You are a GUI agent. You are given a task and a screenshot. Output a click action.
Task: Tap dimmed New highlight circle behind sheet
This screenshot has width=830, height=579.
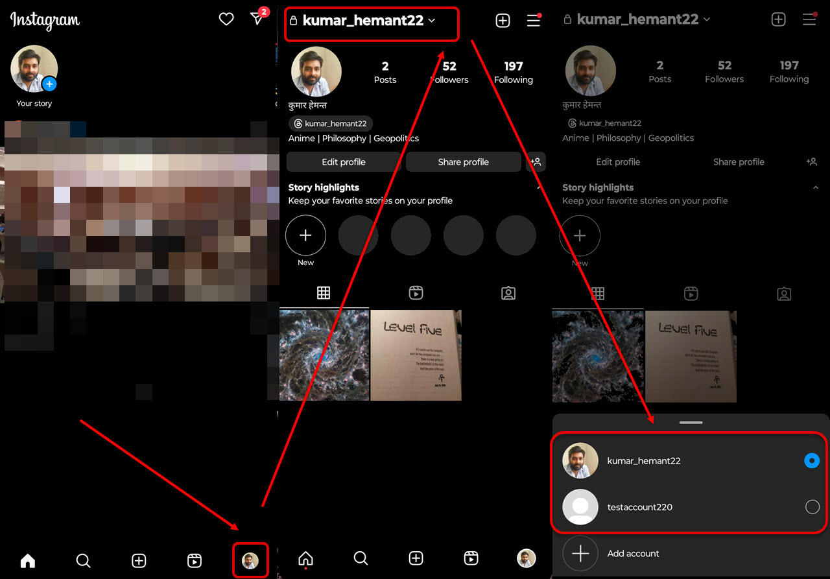(580, 236)
